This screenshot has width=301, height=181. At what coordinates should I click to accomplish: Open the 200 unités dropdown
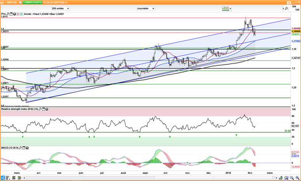[61, 8]
